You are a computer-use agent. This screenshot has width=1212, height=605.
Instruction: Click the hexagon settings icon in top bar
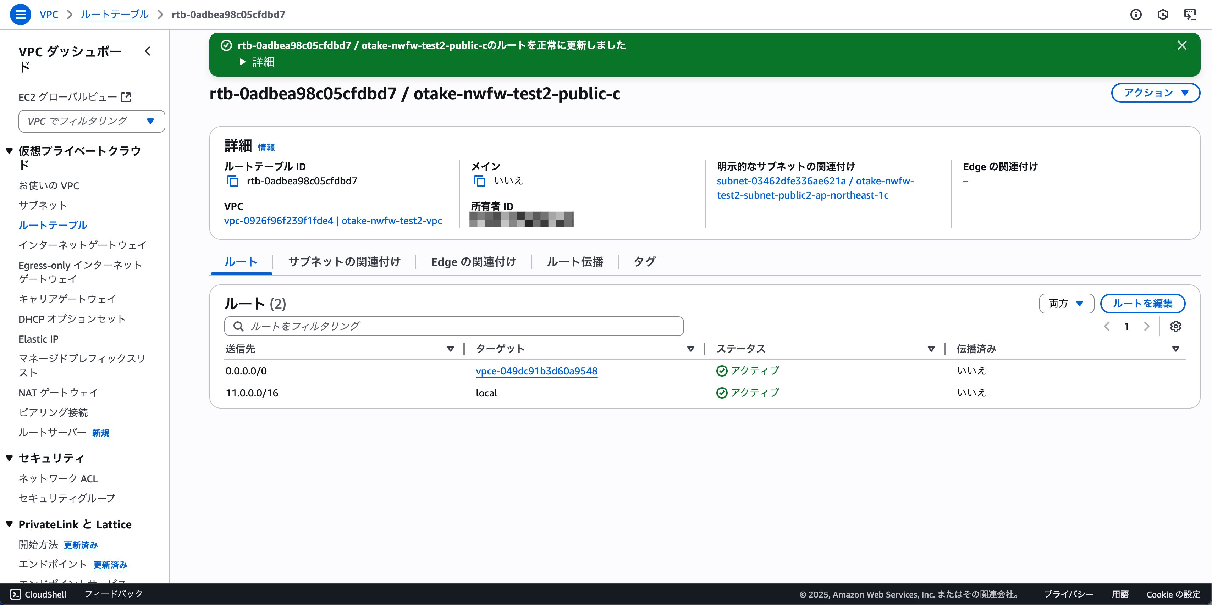tap(1163, 15)
